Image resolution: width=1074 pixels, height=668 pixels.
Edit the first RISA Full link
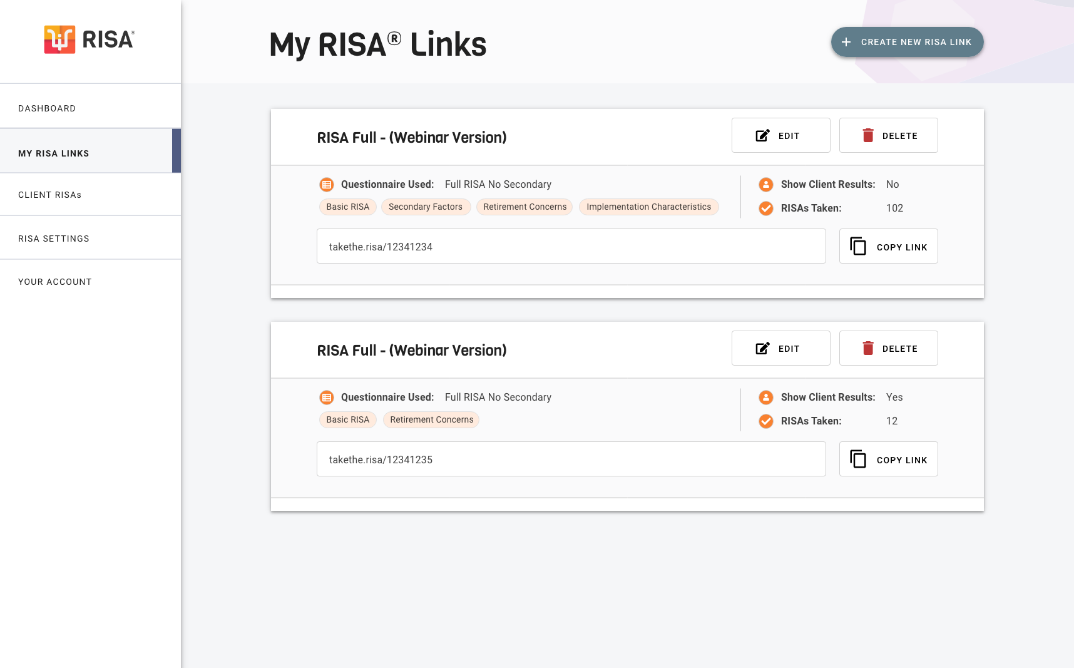[780, 135]
